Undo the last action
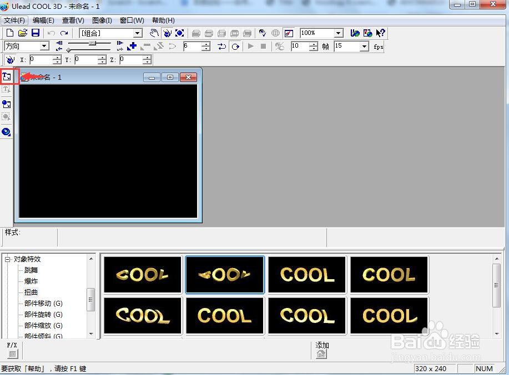The height and width of the screenshot is (375, 509). click(51, 33)
